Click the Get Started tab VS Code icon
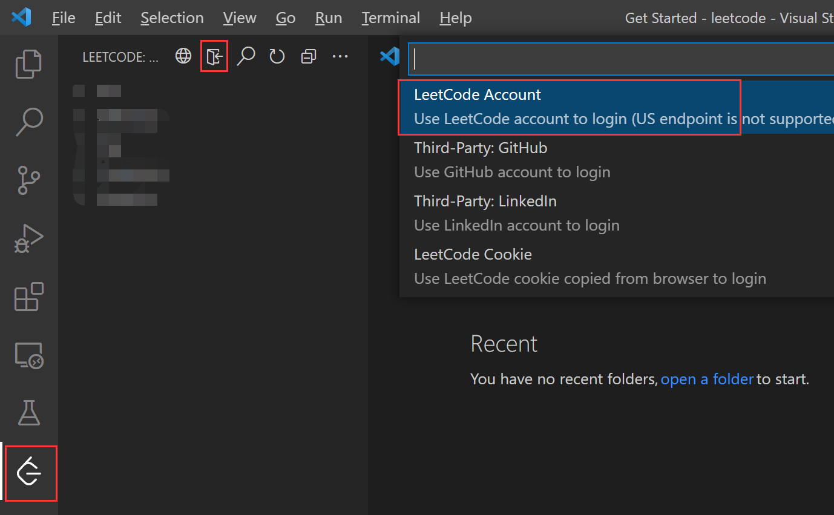This screenshot has width=834, height=515. click(390, 56)
